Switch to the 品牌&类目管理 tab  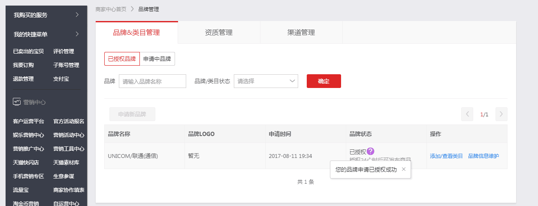pyautogui.click(x=136, y=33)
